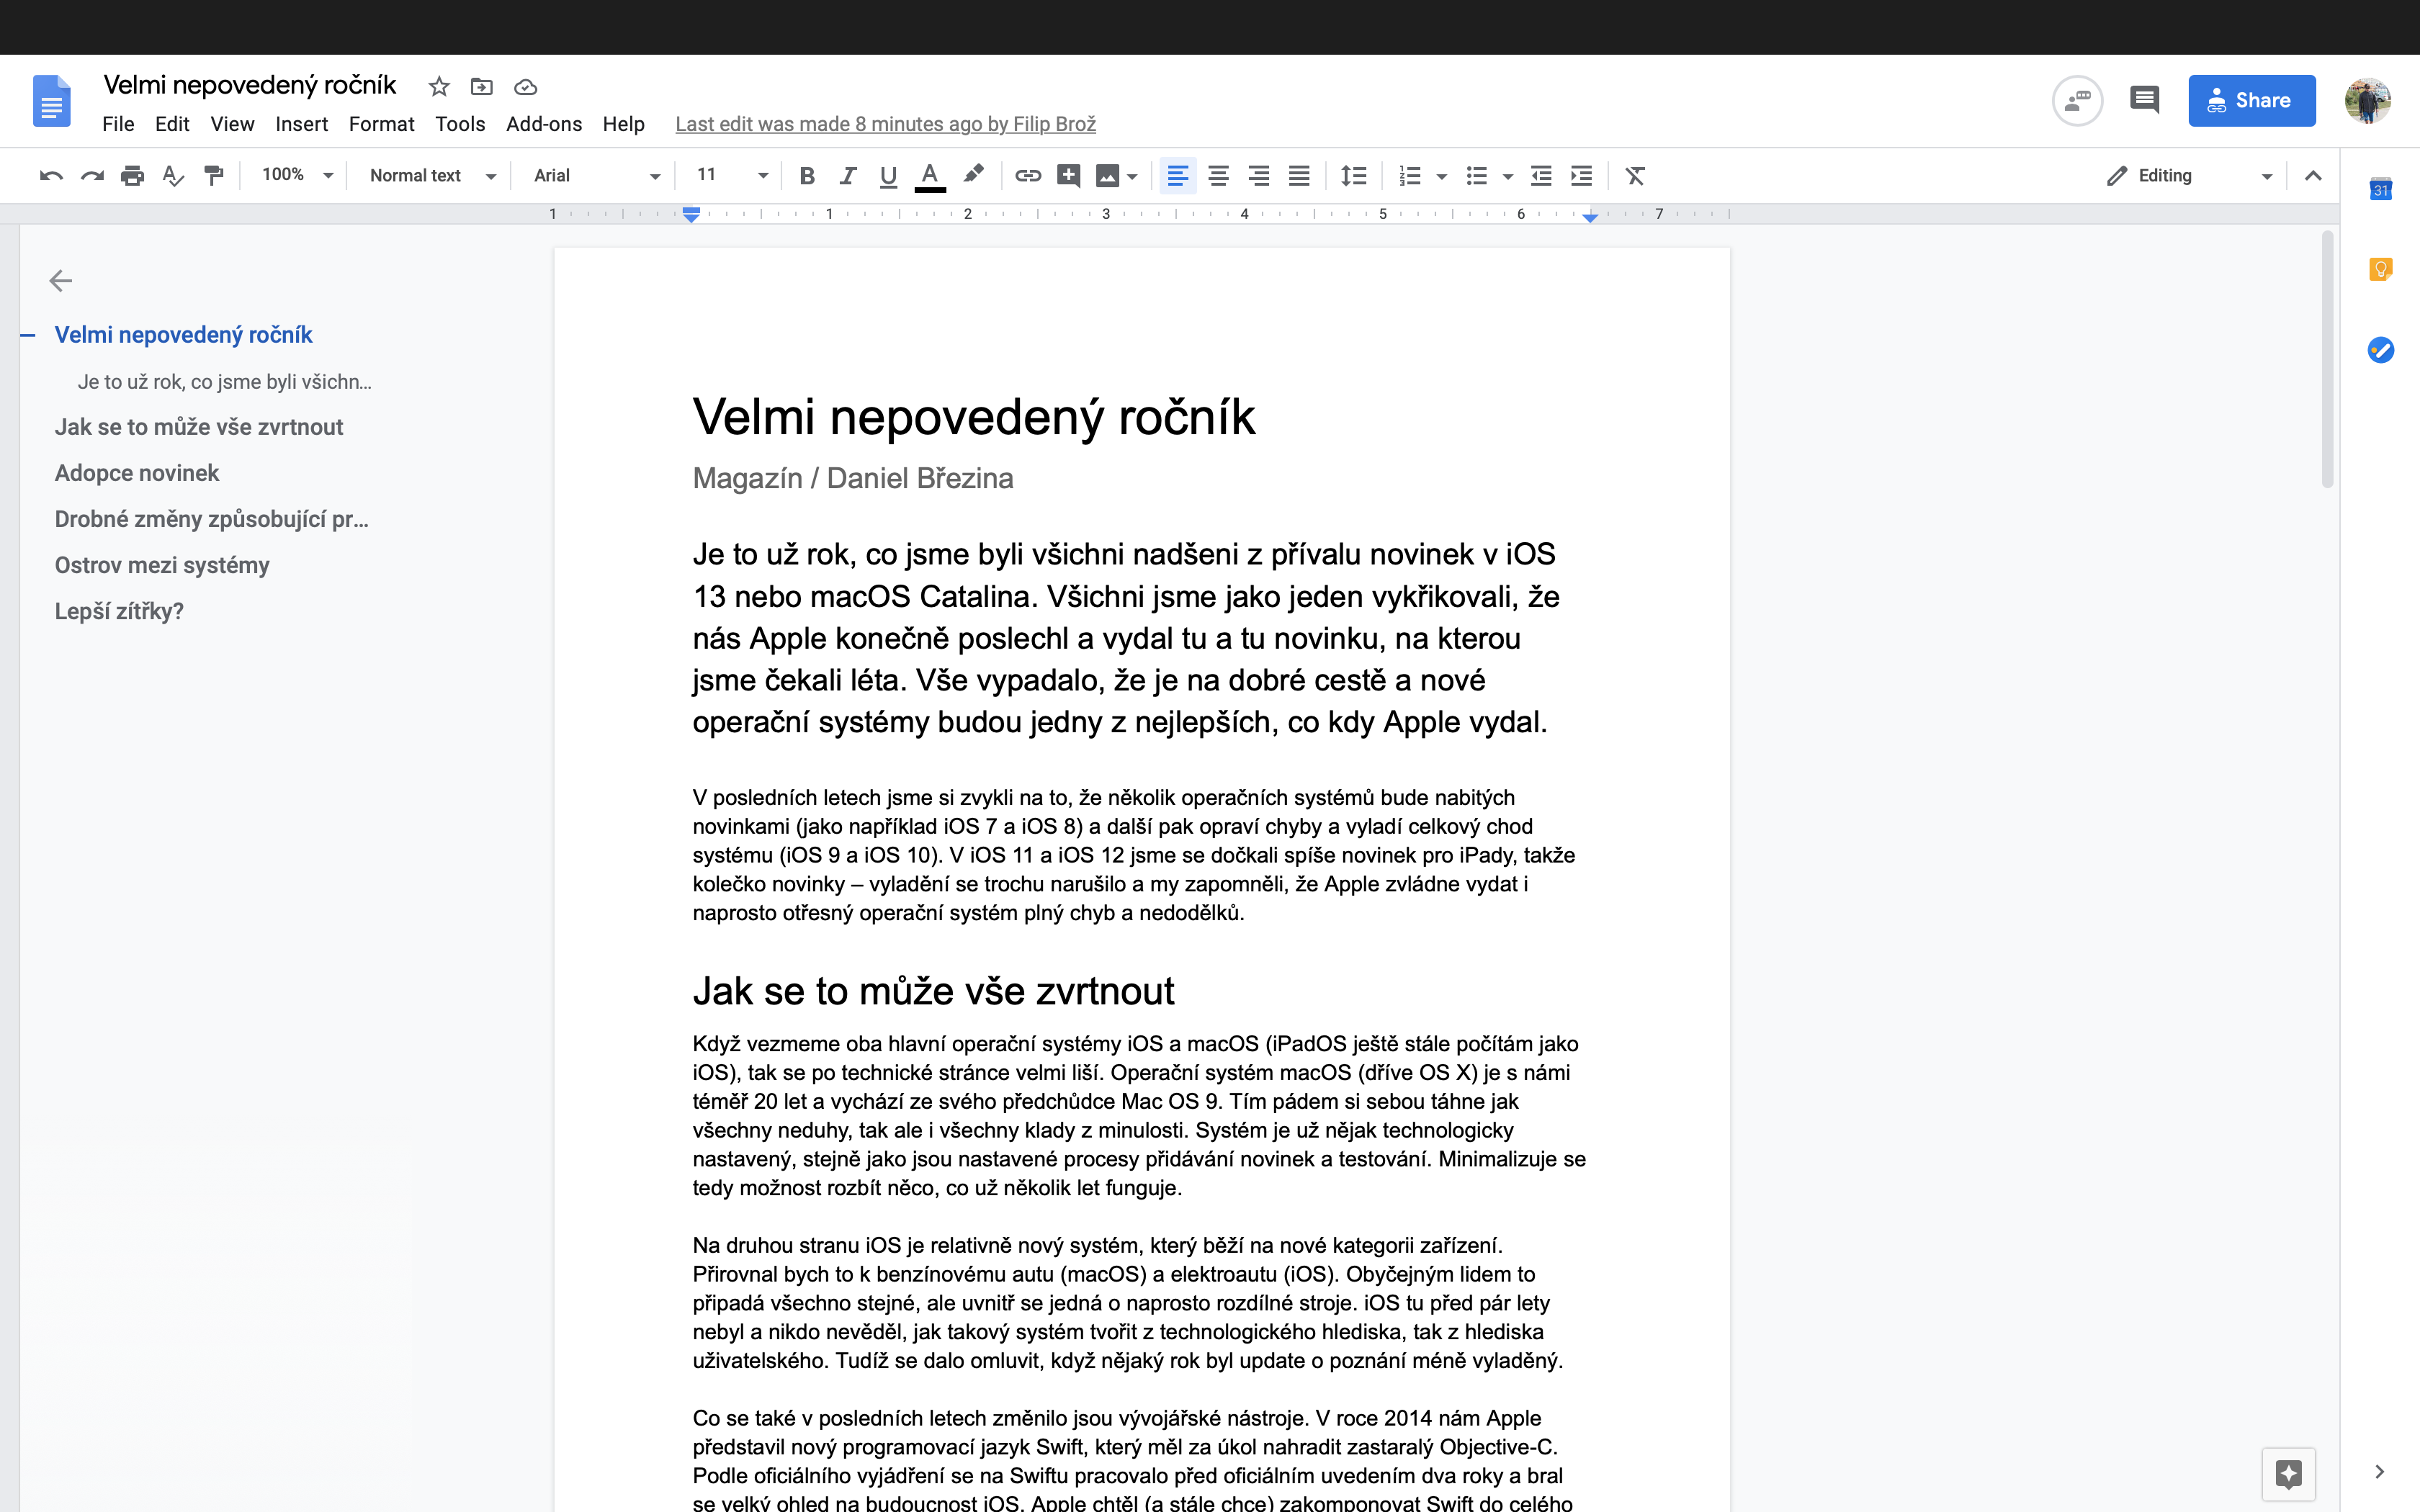Toggle italic formatting
2420x1512 pixels.
click(x=847, y=176)
